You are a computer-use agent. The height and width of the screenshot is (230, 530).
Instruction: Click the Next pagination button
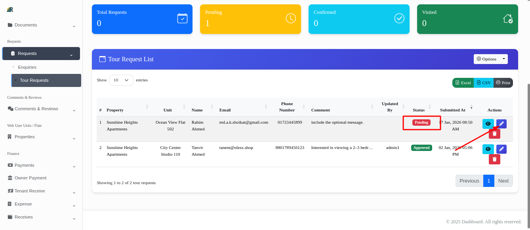click(x=503, y=181)
